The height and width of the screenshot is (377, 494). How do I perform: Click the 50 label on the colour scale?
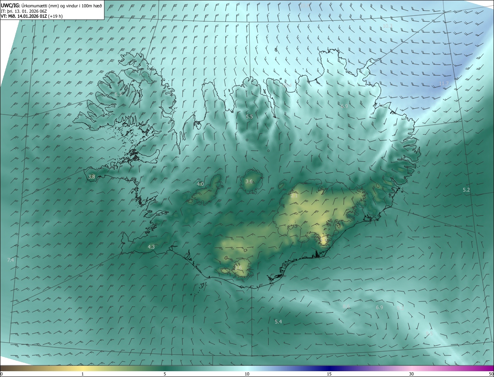click(x=491, y=374)
